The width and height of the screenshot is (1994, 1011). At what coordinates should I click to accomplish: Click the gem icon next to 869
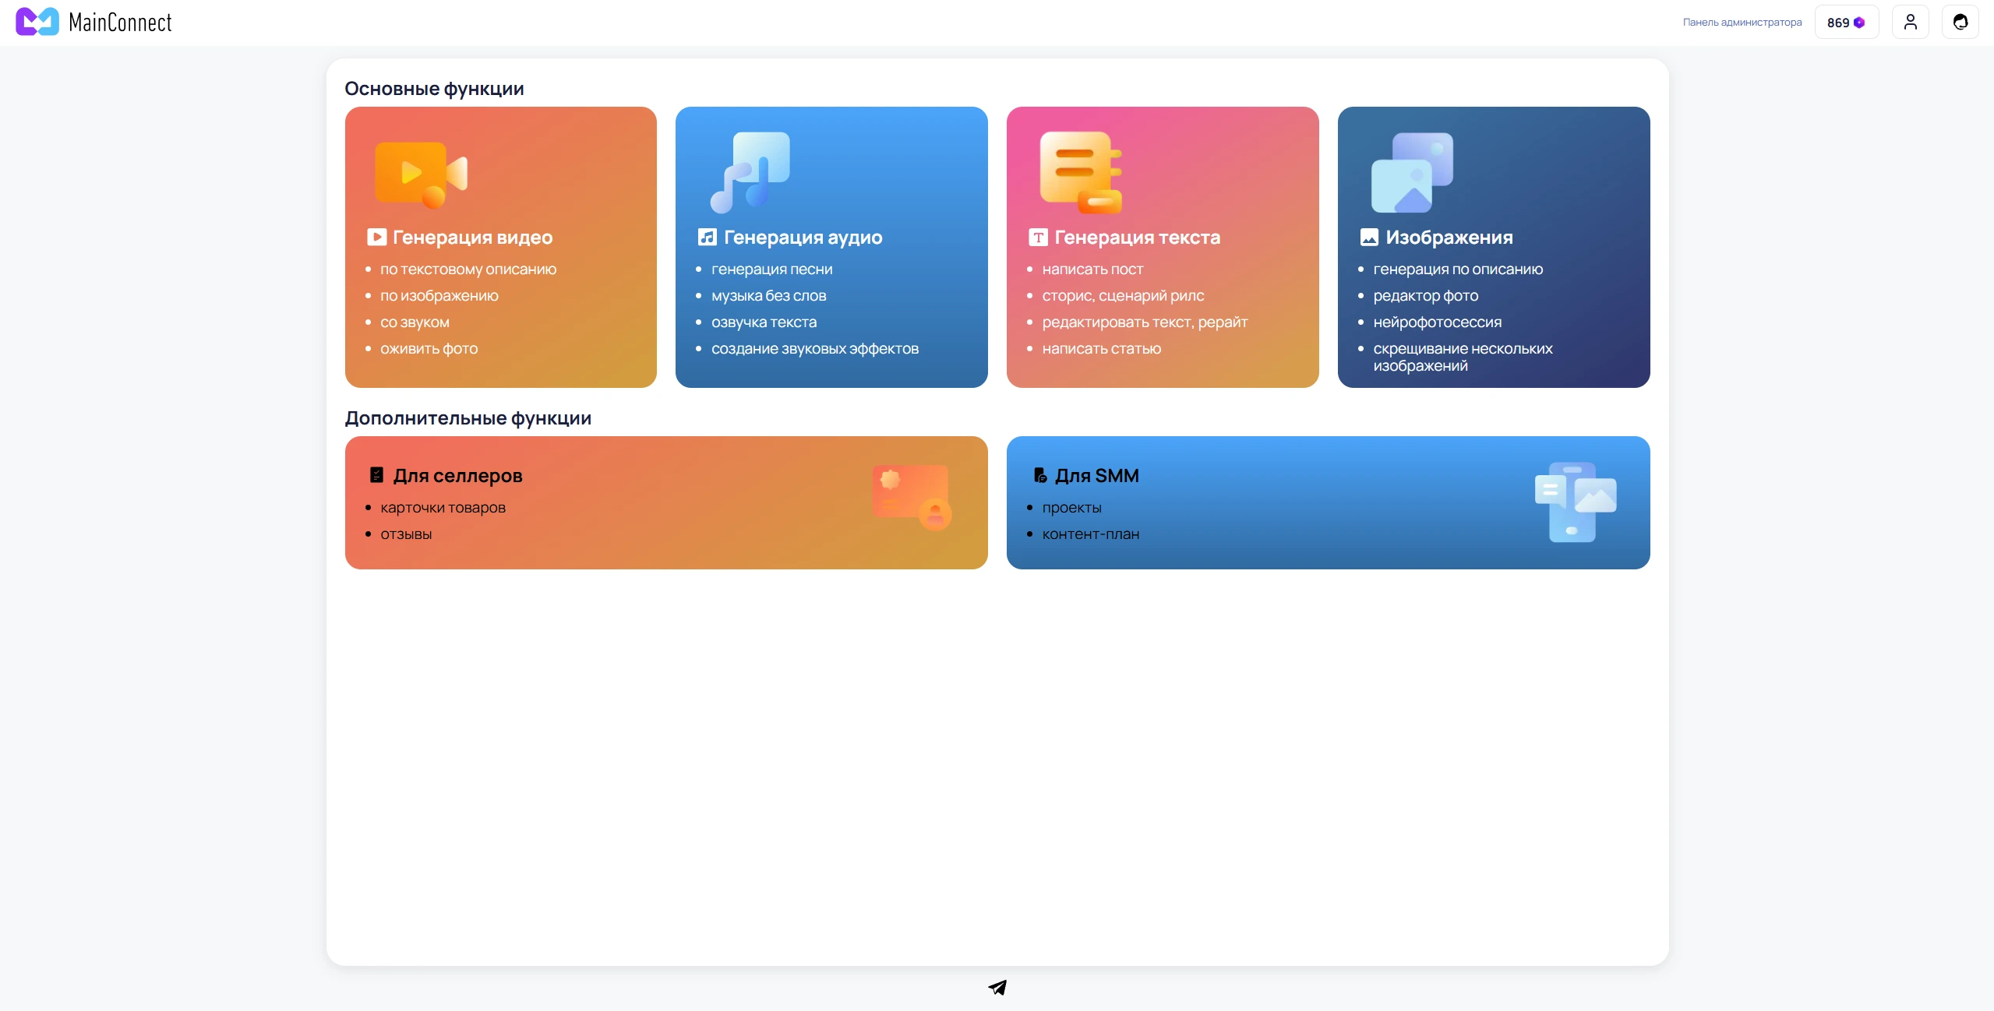(1859, 22)
